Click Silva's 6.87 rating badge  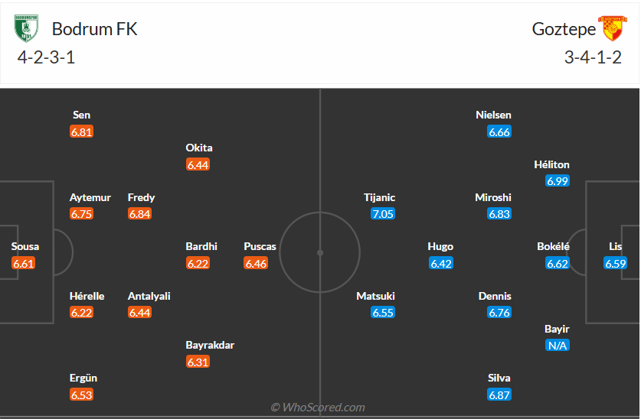(499, 395)
